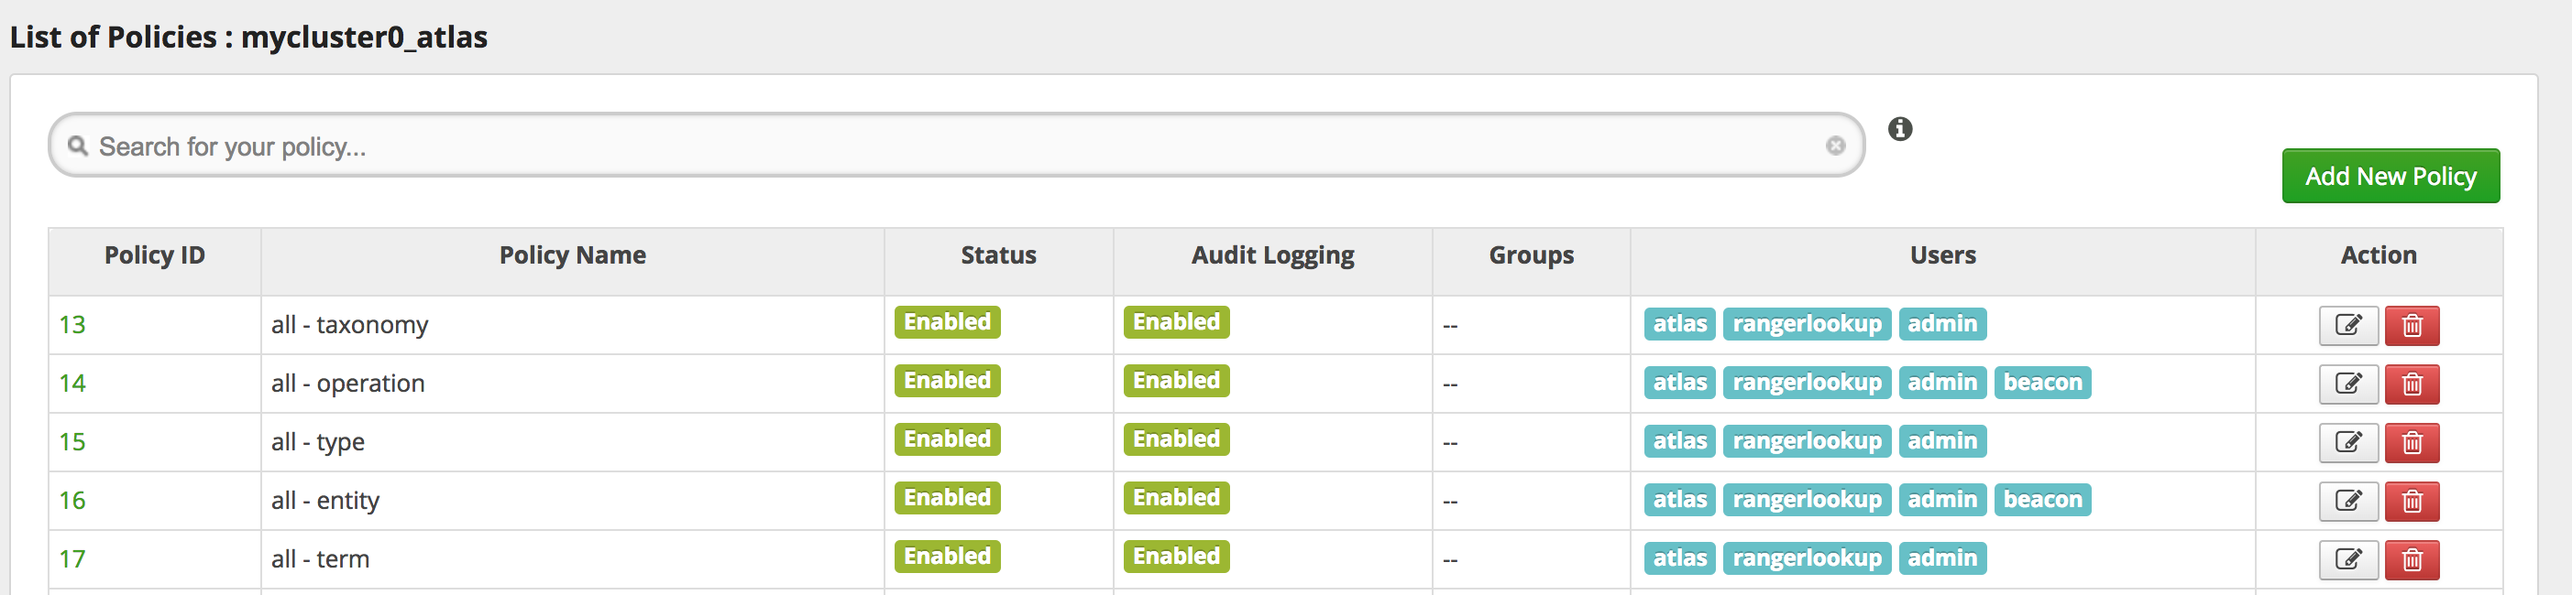Click rangerlookup tag in the type row
The image size is (2572, 595).
(1807, 441)
